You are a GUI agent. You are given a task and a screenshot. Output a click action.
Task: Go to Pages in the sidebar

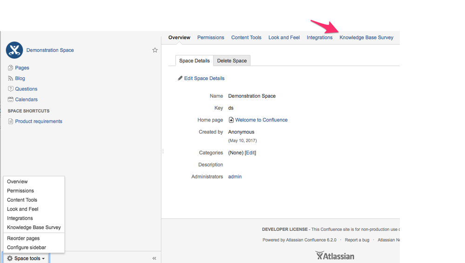pyautogui.click(x=22, y=67)
